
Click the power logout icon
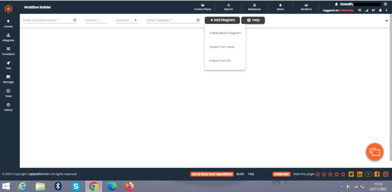click(385, 4)
